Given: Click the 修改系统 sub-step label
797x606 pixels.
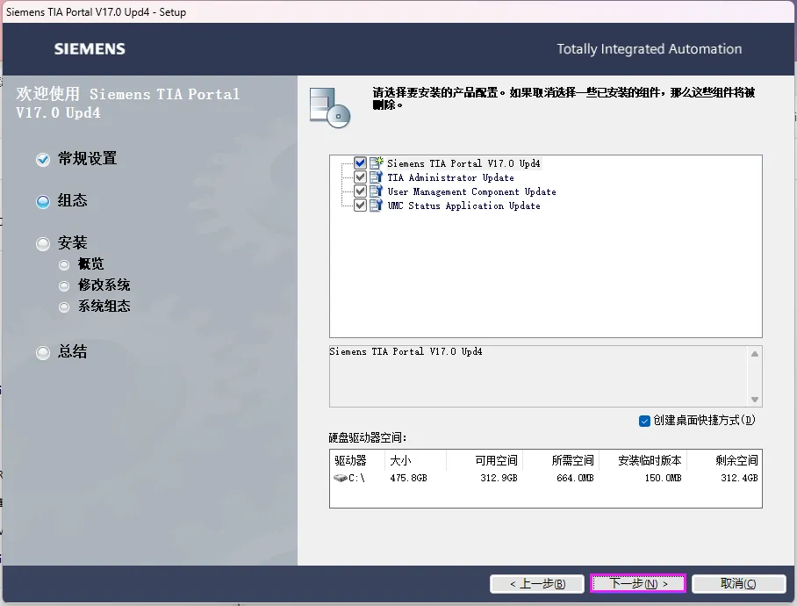Looking at the screenshot, I should pyautogui.click(x=104, y=285).
